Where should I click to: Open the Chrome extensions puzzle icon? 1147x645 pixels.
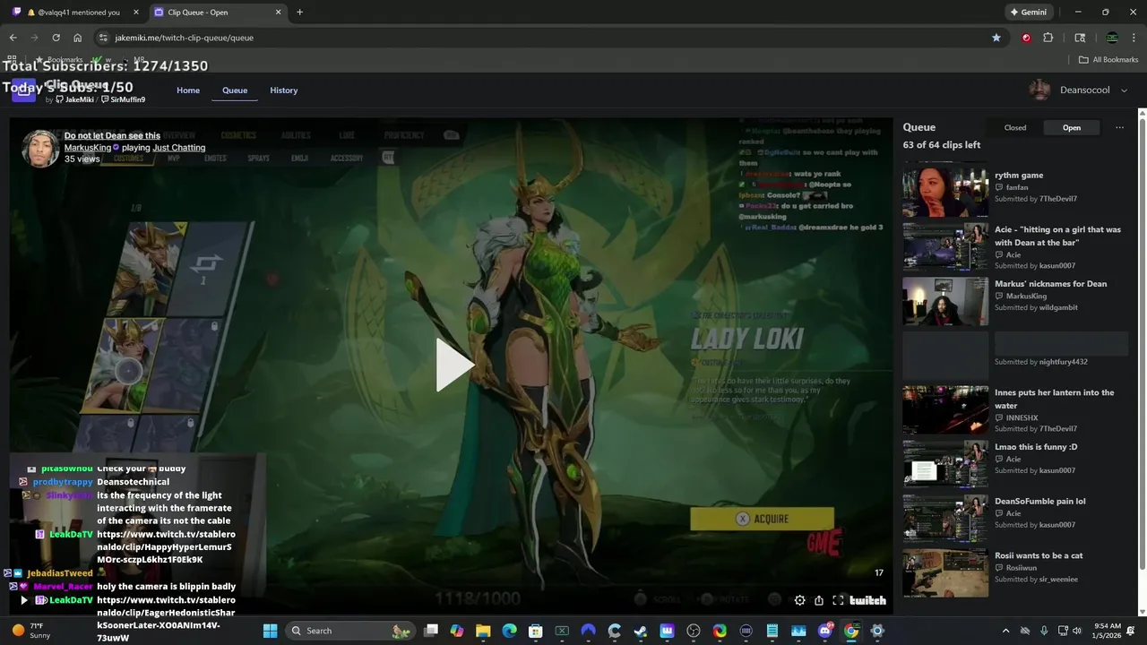[x=1048, y=38]
